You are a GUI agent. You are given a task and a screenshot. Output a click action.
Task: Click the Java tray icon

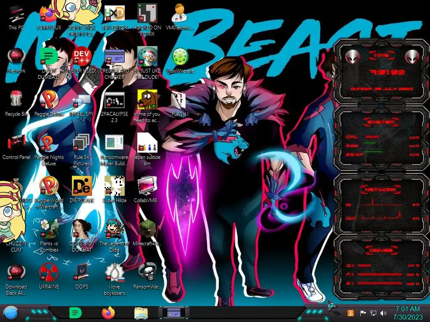[x=351, y=313]
